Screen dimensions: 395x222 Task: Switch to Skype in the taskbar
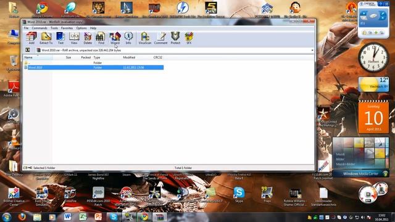pos(114,217)
